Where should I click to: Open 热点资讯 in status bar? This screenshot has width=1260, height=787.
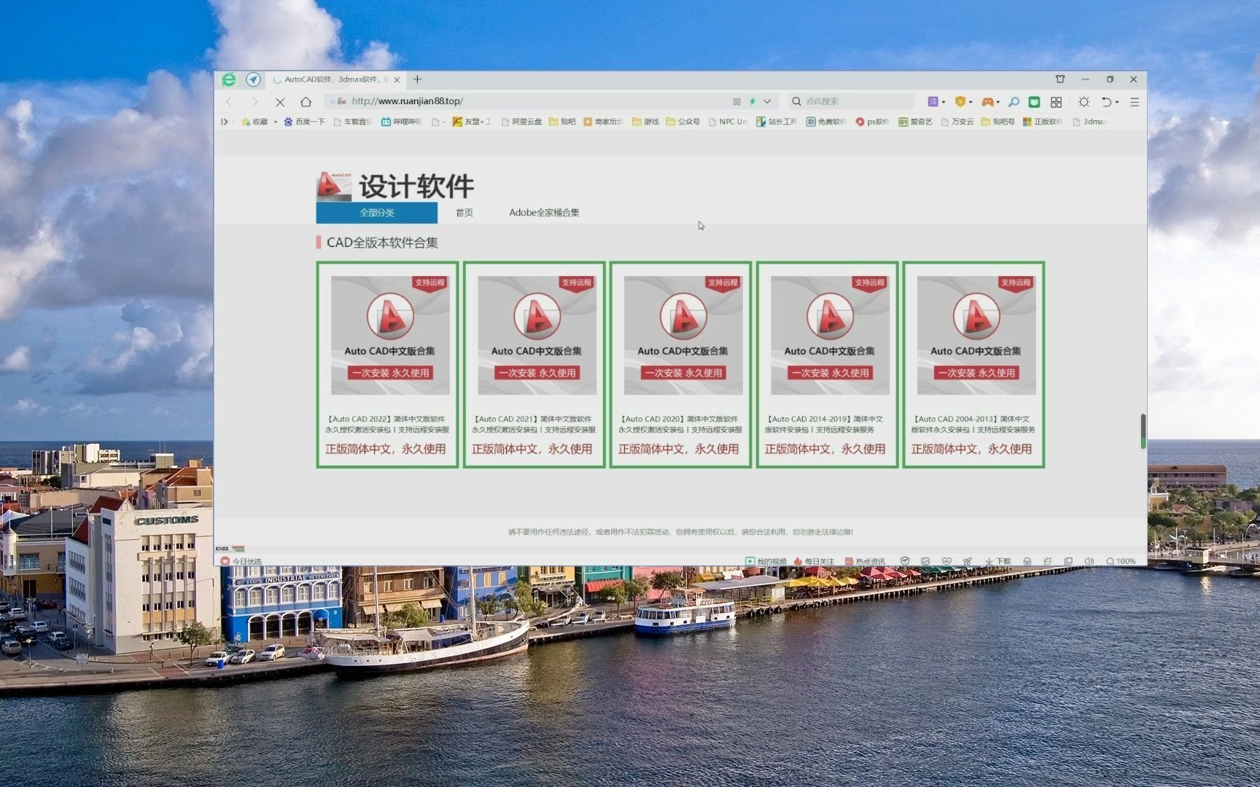click(865, 561)
